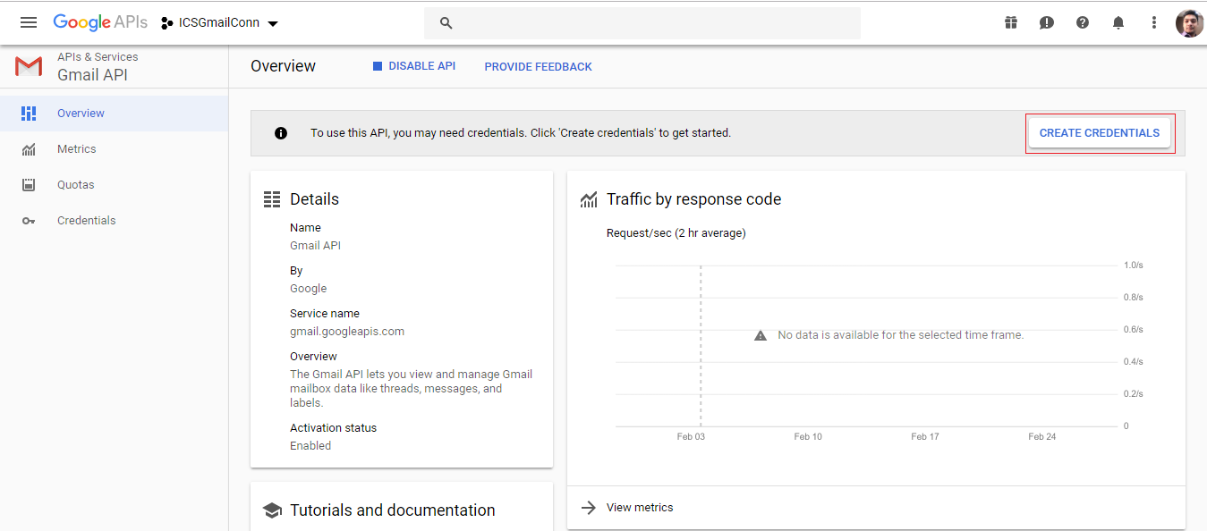Select Quotas in the left sidebar
Viewport: 1207px width, 531px height.
(x=115, y=185)
